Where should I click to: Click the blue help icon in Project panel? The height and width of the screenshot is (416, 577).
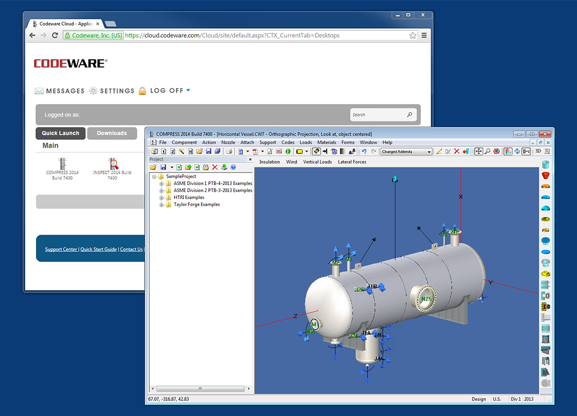[x=233, y=167]
